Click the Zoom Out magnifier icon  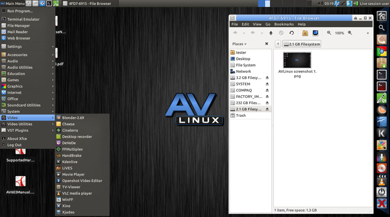coord(329,33)
